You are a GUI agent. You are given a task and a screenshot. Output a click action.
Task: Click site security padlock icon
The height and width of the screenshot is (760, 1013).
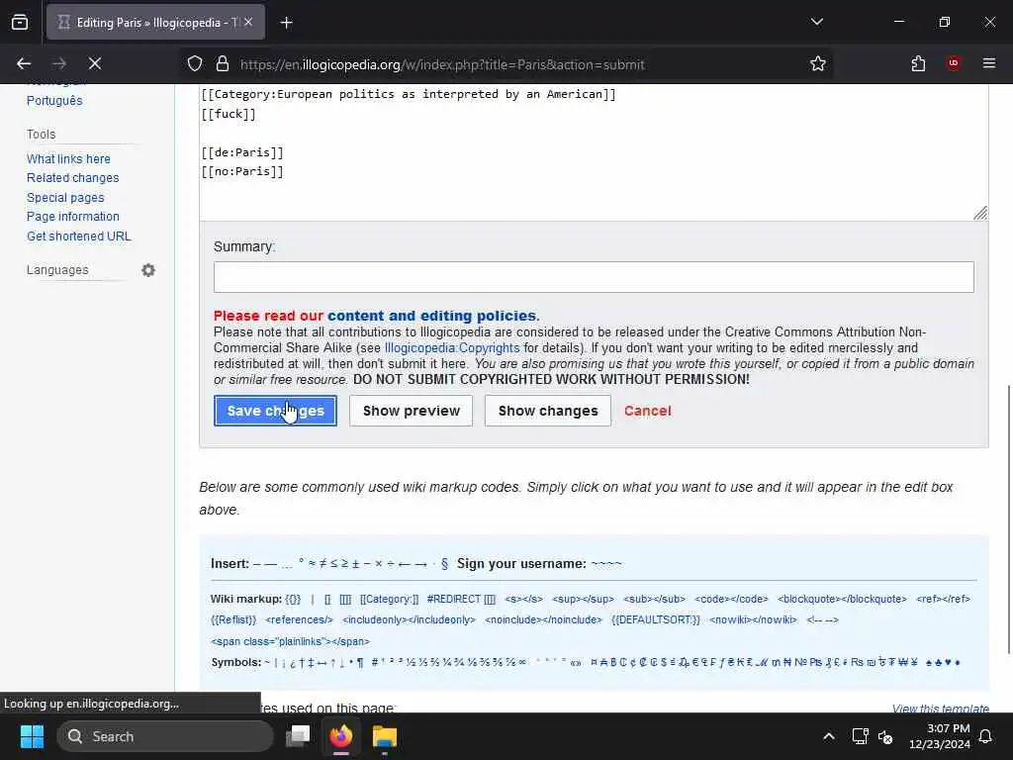tap(223, 63)
